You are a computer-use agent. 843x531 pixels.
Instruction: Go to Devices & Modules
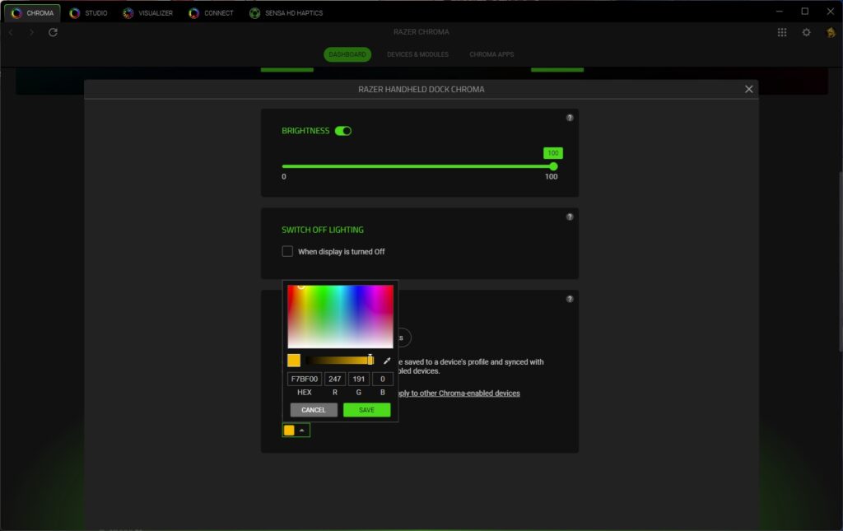[417, 54]
